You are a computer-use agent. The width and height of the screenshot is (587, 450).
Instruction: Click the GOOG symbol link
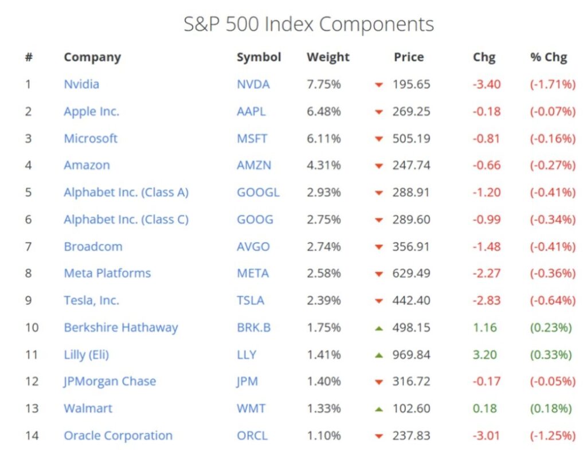pos(255,220)
